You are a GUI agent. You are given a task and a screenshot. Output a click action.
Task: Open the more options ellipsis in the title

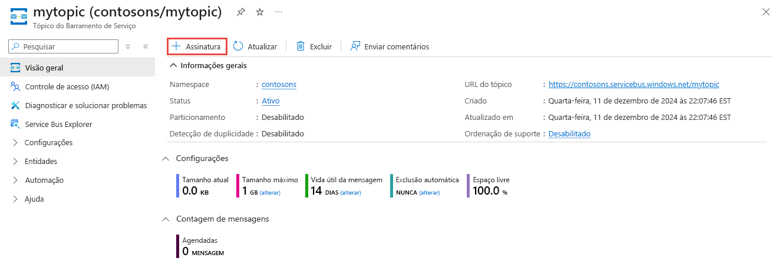279,12
